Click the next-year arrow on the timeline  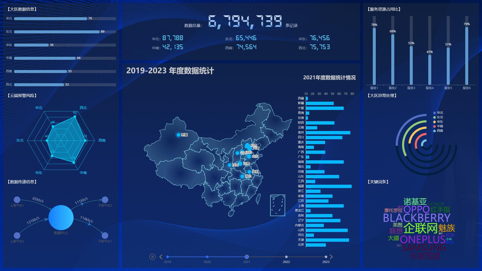click(x=331, y=256)
